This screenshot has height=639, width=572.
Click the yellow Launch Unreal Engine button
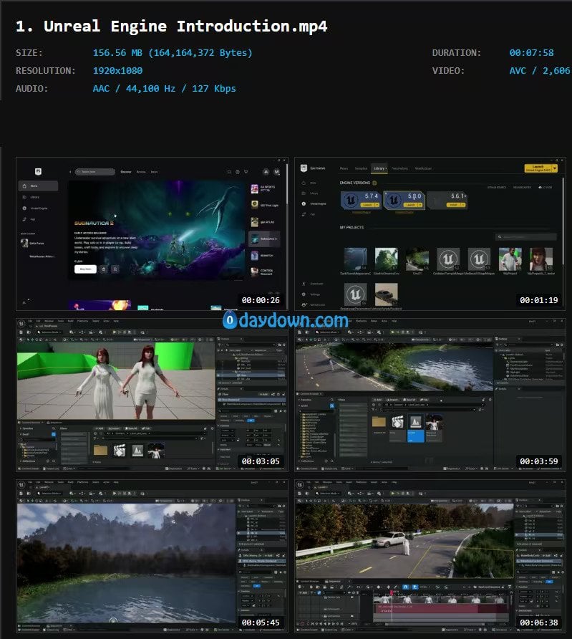click(x=538, y=168)
